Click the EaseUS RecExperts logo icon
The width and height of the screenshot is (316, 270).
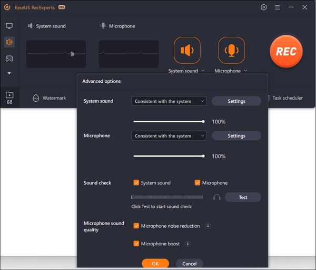click(x=7, y=7)
